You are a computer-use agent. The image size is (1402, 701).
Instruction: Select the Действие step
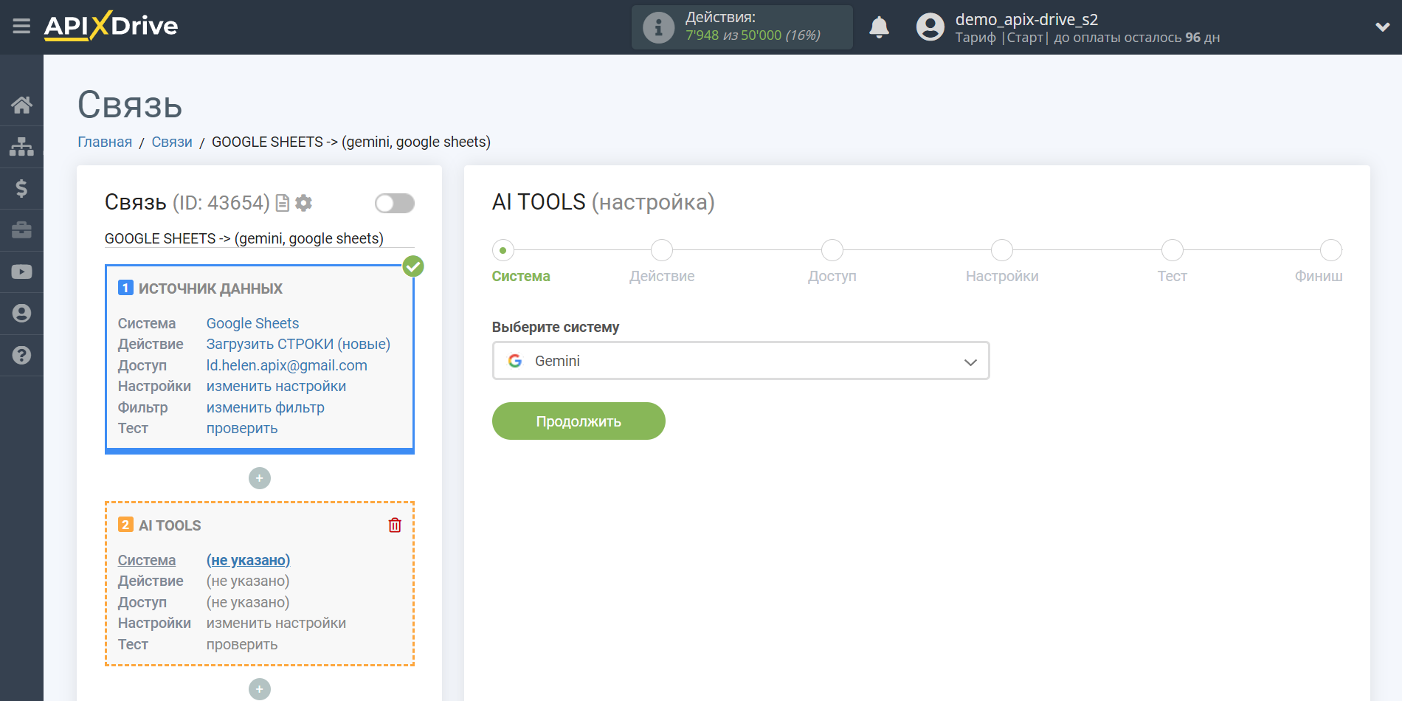(x=662, y=250)
